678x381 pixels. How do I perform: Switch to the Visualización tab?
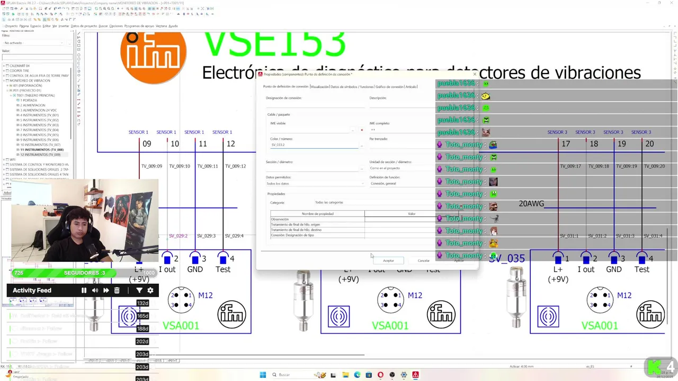tap(320, 87)
